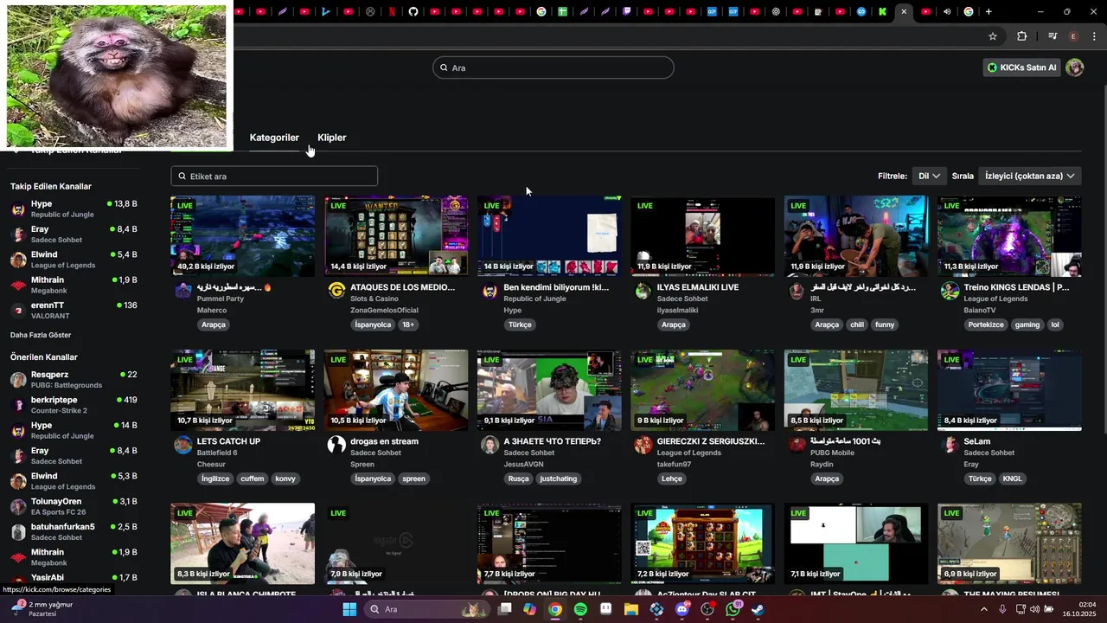Open 'LETS CATCH UP' stream title
This screenshot has width=1107, height=623.
pos(228,441)
